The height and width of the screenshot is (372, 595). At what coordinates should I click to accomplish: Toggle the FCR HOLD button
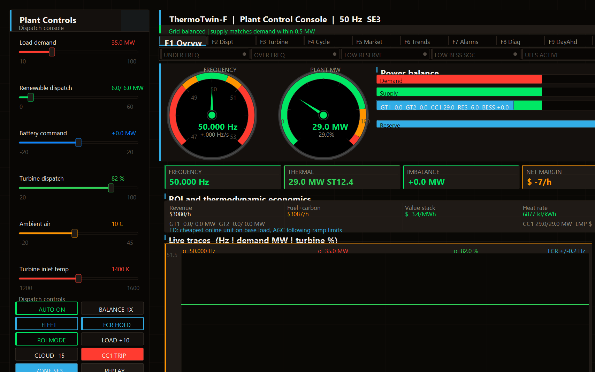pyautogui.click(x=112, y=324)
